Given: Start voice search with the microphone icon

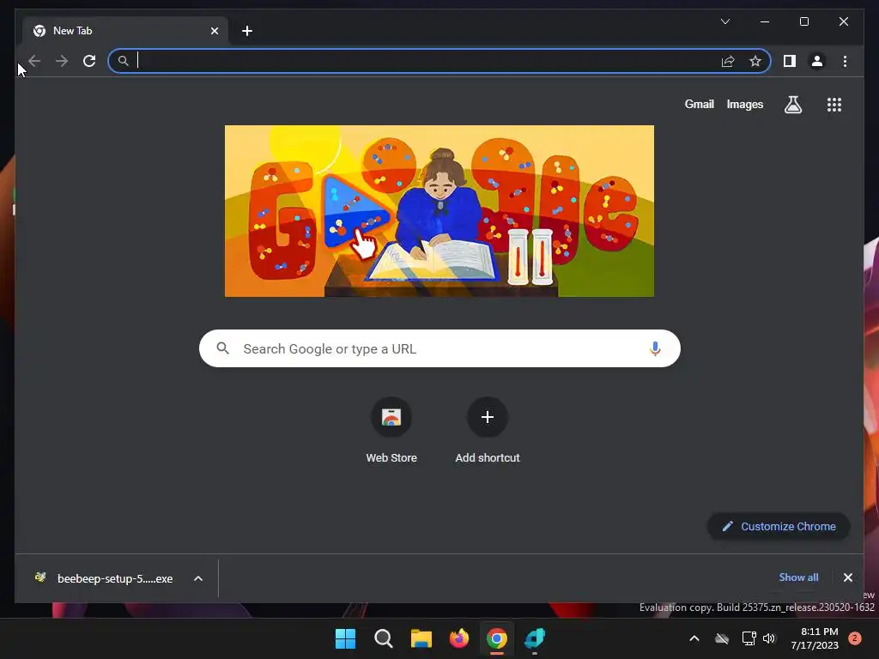Looking at the screenshot, I should pyautogui.click(x=655, y=348).
